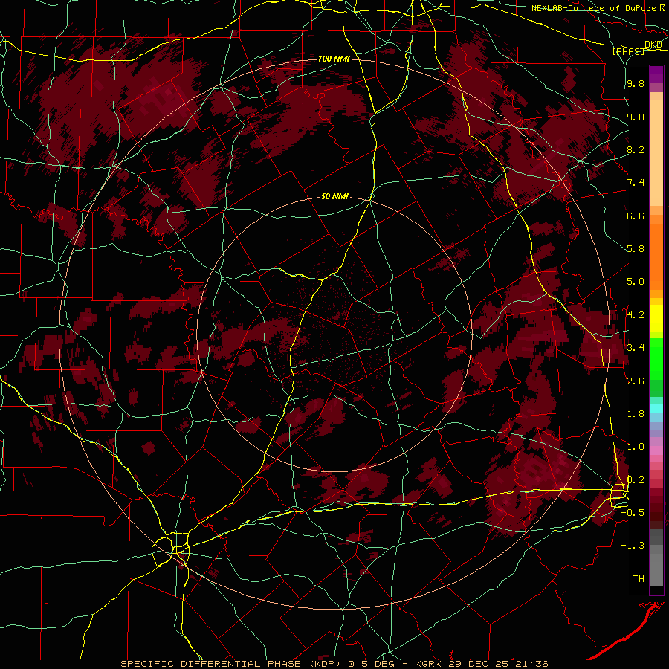The image size is (669, 669).
Task: Select the 3.4 legend value
Action: [636, 347]
